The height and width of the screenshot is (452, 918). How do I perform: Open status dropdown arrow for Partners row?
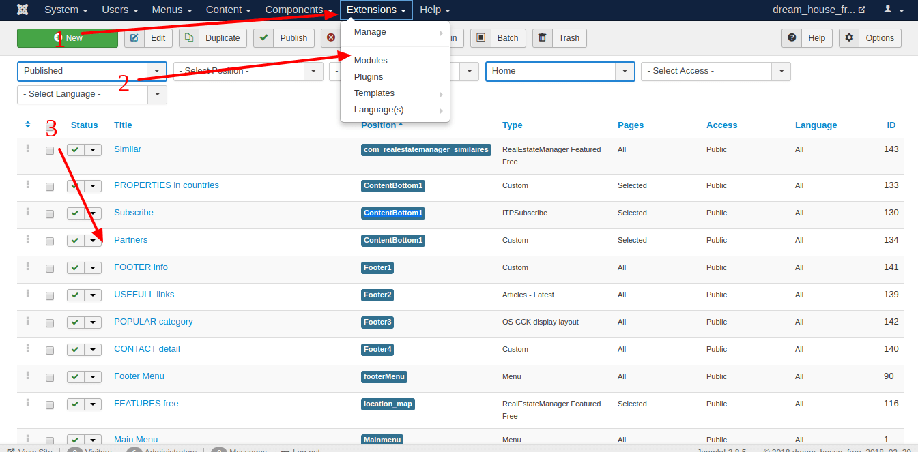tap(94, 241)
